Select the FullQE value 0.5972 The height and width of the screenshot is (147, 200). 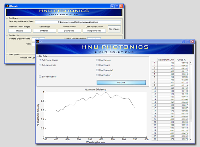pos(181,63)
